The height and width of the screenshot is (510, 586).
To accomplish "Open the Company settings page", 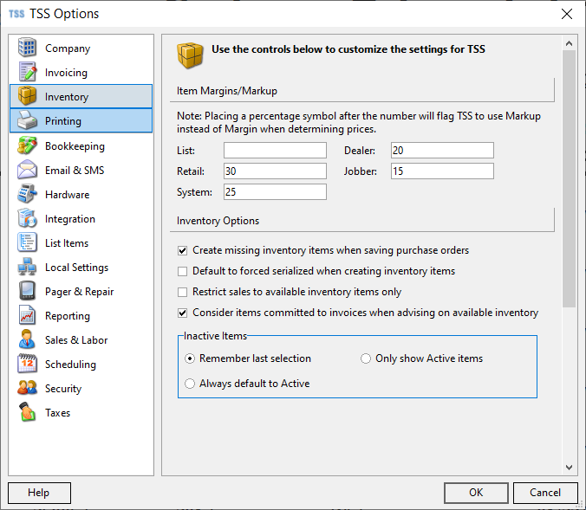I will pyautogui.click(x=68, y=48).
